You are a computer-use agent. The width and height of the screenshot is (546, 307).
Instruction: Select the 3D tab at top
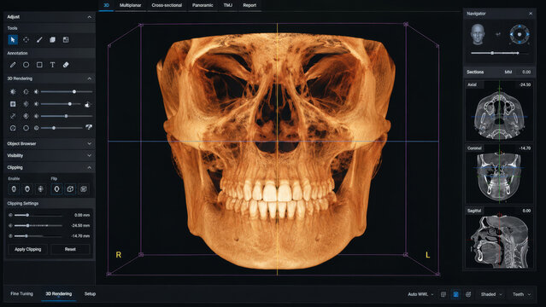point(106,5)
